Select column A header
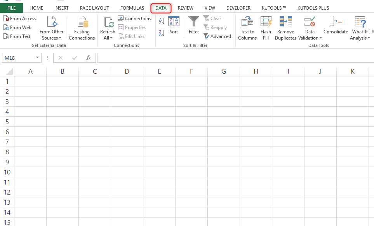The image size is (374, 226). (30, 71)
